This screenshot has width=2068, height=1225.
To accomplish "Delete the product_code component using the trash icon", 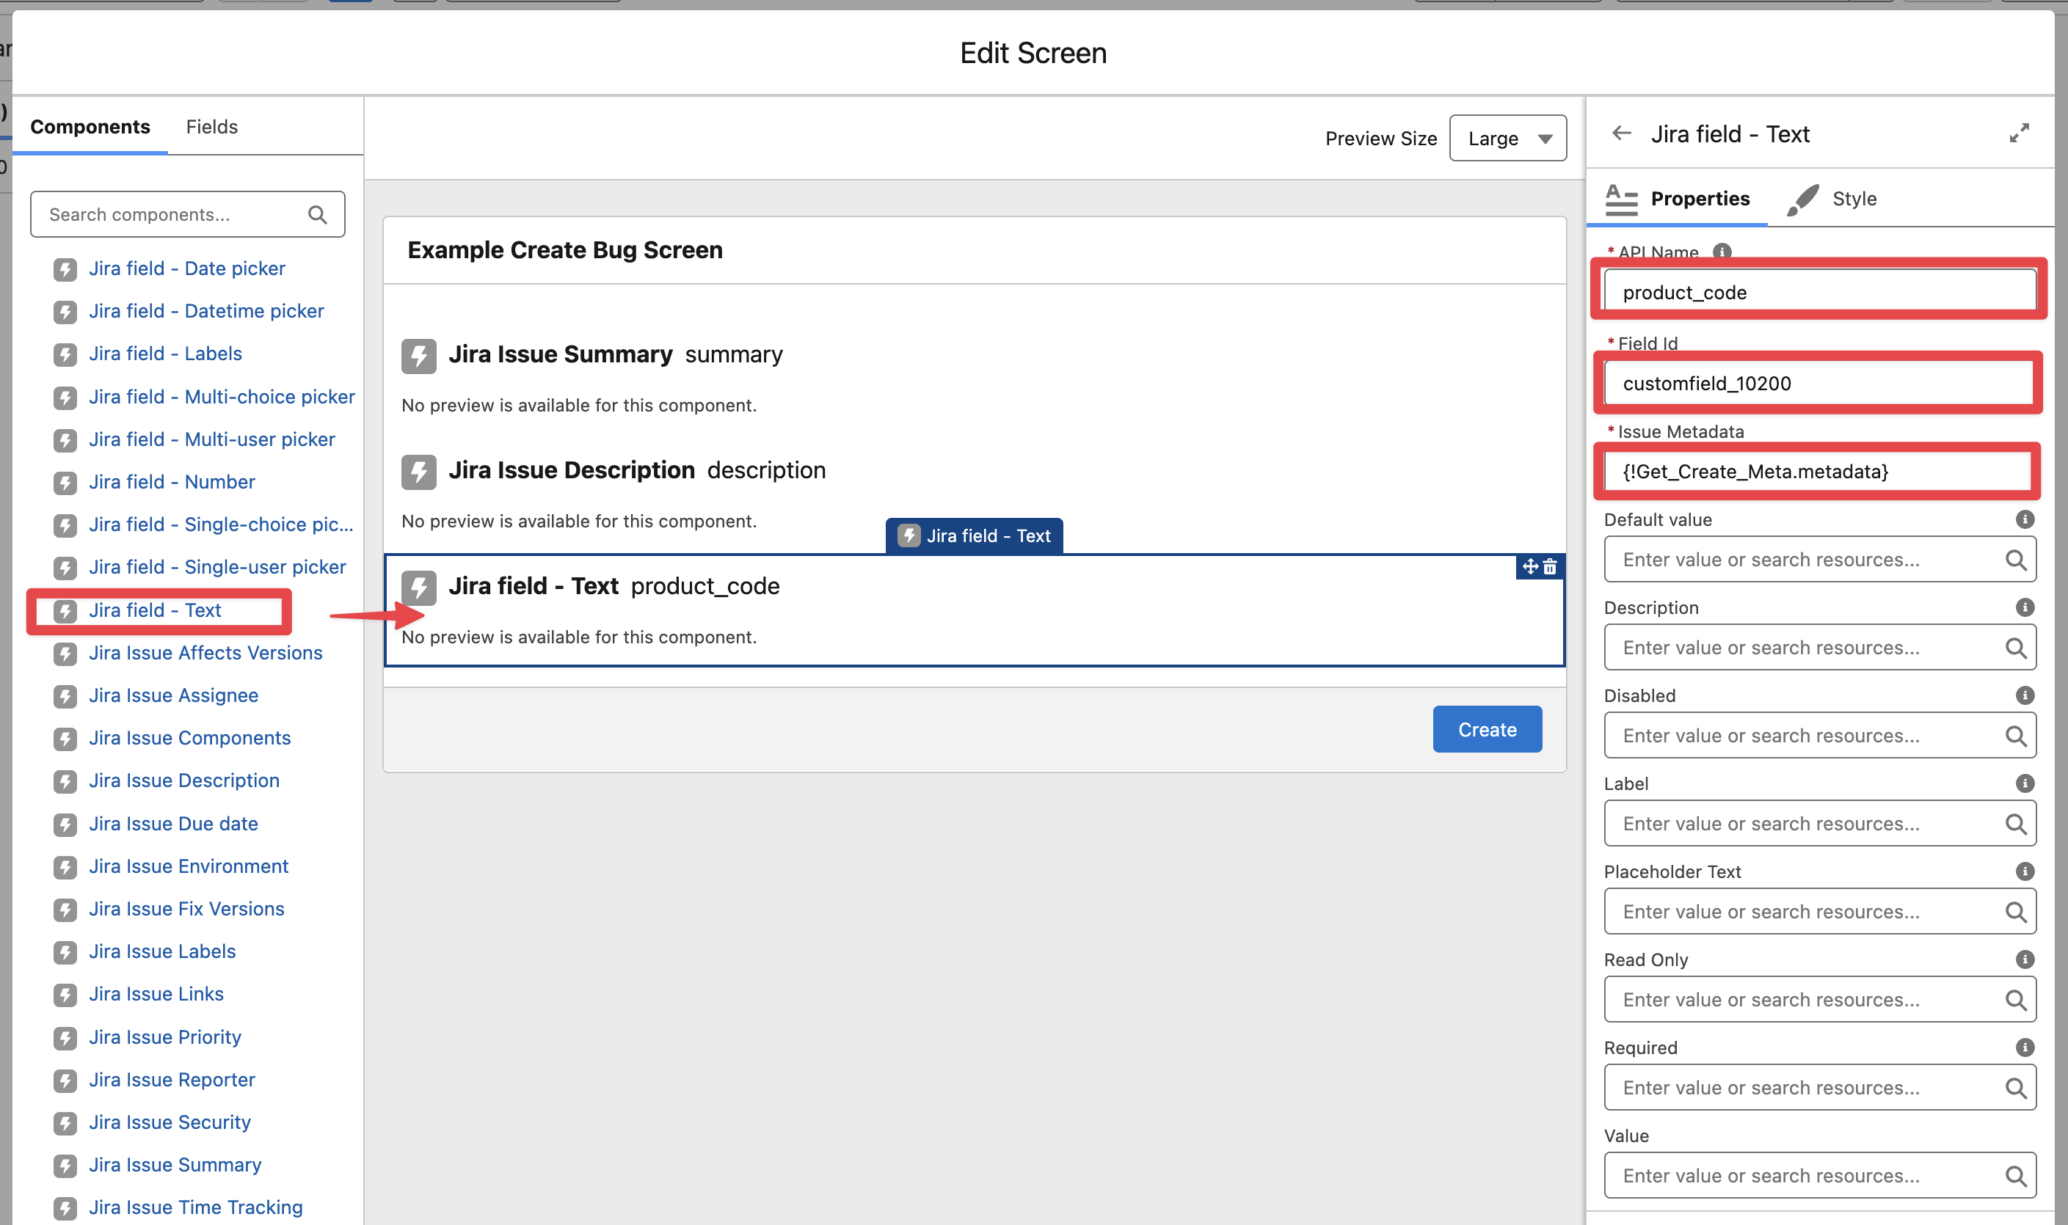I will click(1550, 567).
